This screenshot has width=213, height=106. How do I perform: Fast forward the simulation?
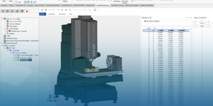[62, 10]
